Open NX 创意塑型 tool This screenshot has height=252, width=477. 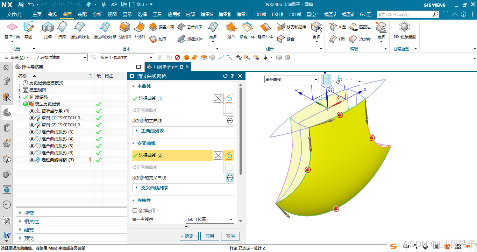point(405,30)
